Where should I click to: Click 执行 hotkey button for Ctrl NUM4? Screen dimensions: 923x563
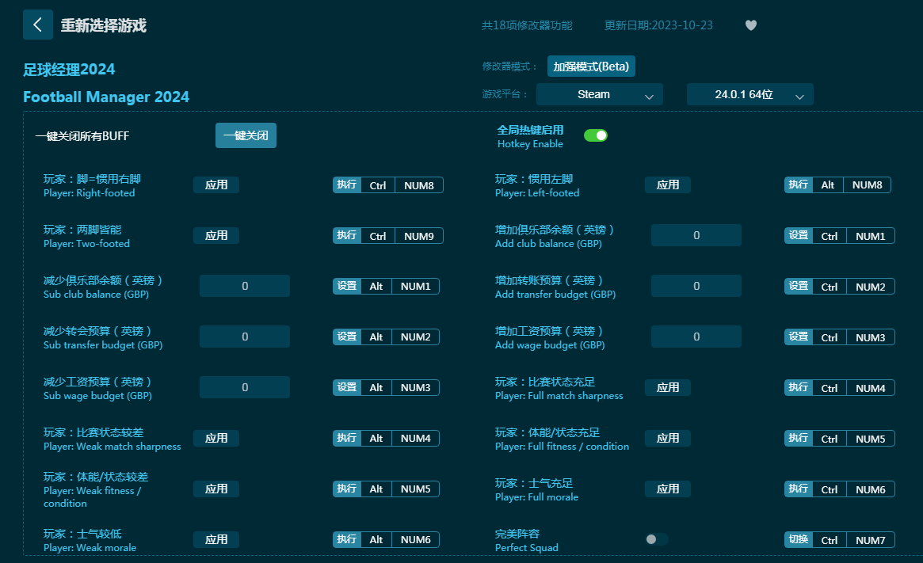[x=798, y=388]
